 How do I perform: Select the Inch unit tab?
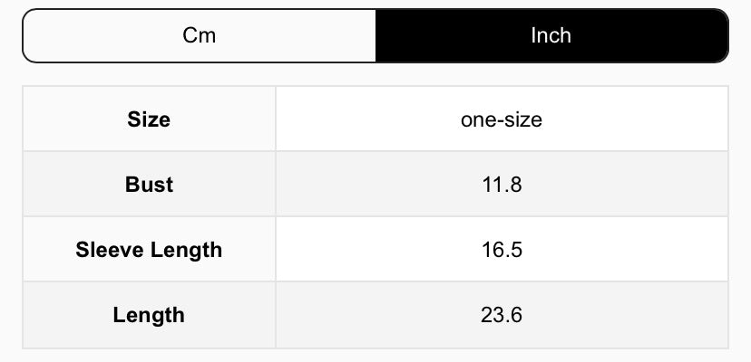click(x=551, y=36)
